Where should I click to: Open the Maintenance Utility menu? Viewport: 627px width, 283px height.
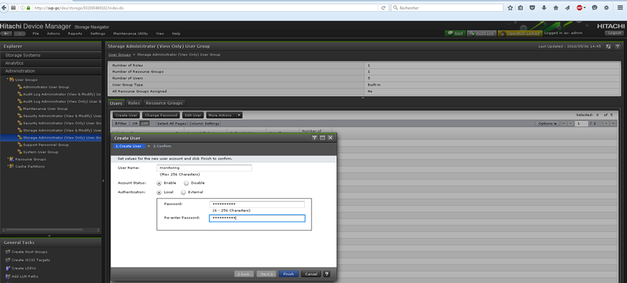(131, 34)
